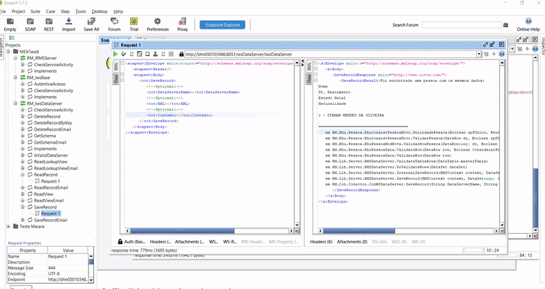
Task: Click the blue help icon in background window toolbar
Action: pos(535,49)
